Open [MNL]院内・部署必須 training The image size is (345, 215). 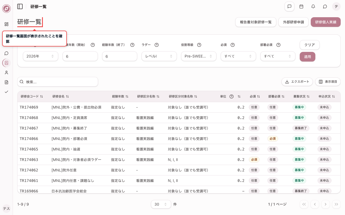pyautogui.click(x=69, y=139)
